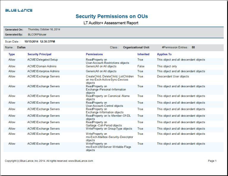Select the ACME\Domain Admins row
The height and width of the screenshot is (176, 228).
tap(42, 66)
